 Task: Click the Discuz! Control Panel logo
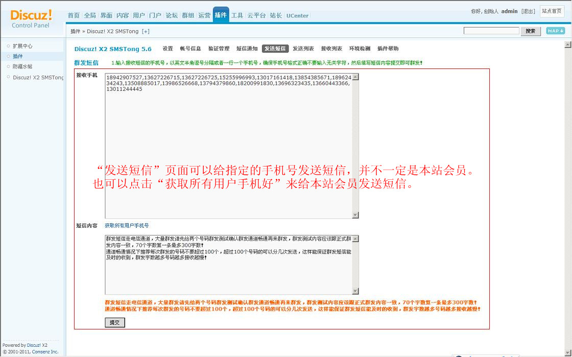pyautogui.click(x=31, y=19)
